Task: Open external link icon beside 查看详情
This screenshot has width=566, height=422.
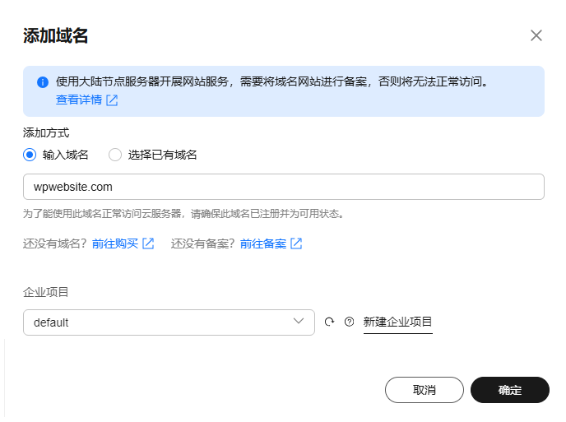Action: (112, 100)
